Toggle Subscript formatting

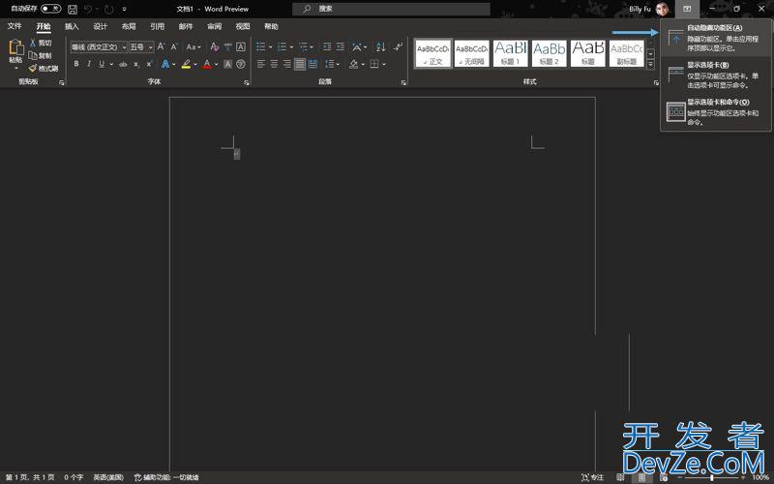[x=136, y=64]
